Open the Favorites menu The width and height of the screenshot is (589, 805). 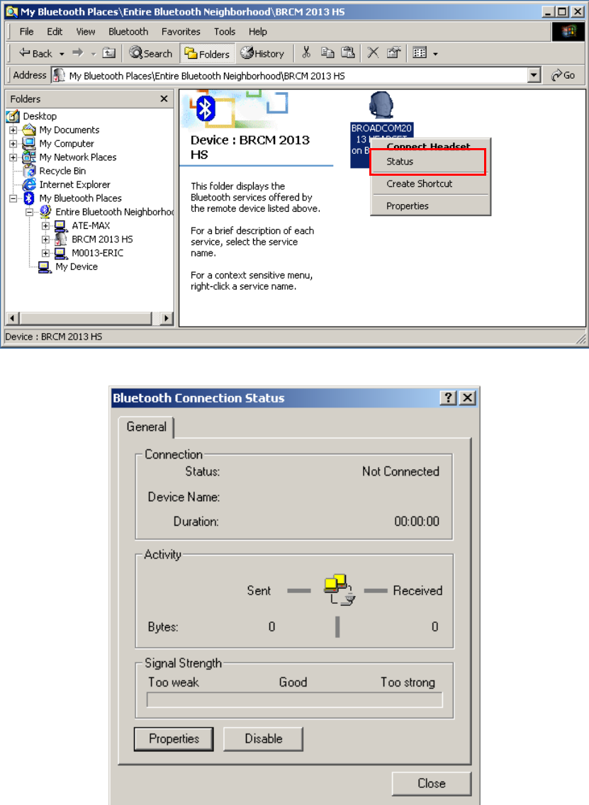(181, 32)
